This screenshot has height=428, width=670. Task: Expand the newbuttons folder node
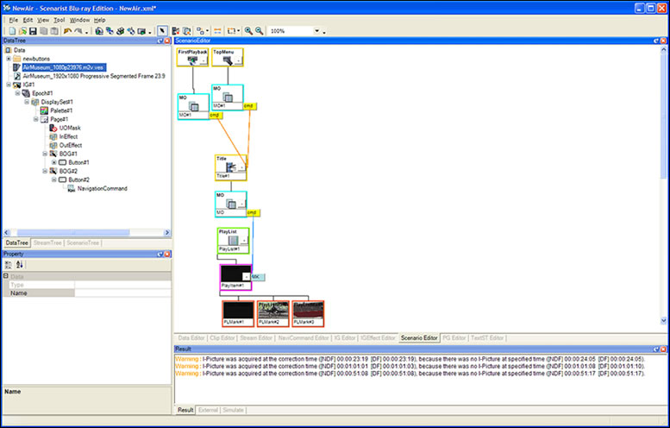pos(8,59)
